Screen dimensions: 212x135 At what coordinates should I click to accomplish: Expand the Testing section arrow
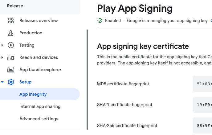click(2, 45)
